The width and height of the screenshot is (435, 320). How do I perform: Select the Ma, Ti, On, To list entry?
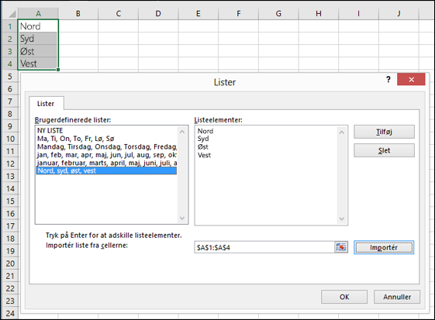(x=106, y=139)
